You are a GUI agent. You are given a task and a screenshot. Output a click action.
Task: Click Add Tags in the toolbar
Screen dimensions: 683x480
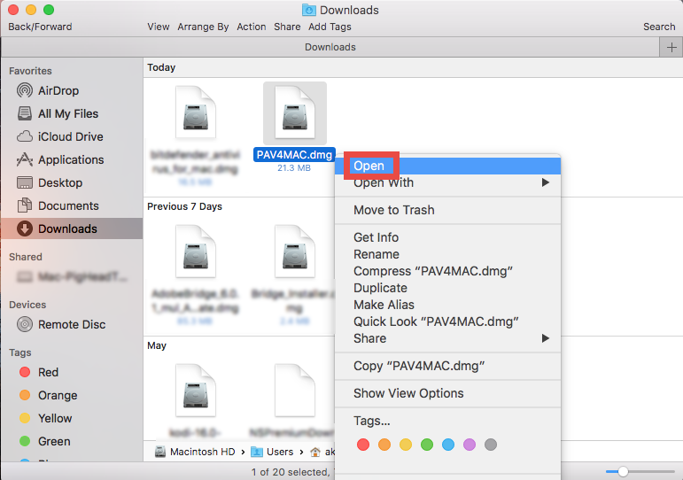point(330,27)
